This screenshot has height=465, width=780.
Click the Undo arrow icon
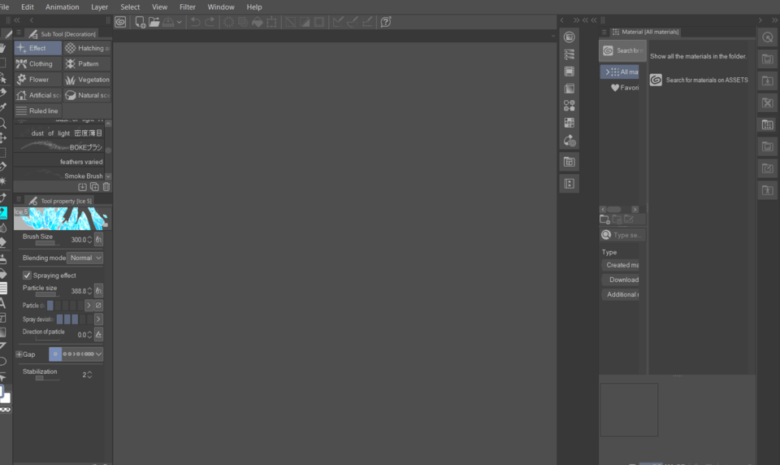coord(196,22)
